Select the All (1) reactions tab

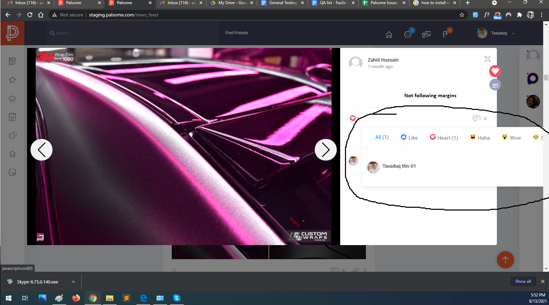point(382,137)
